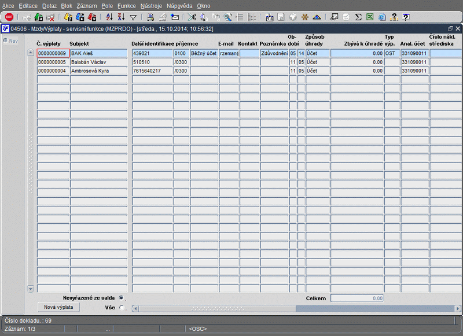Select the row Ambrosová Kyra

coord(98,71)
